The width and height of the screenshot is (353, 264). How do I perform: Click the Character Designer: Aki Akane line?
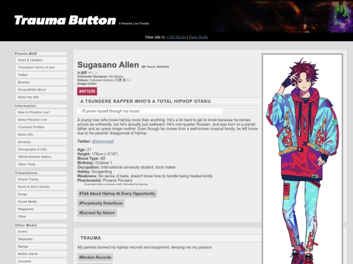click(x=100, y=76)
